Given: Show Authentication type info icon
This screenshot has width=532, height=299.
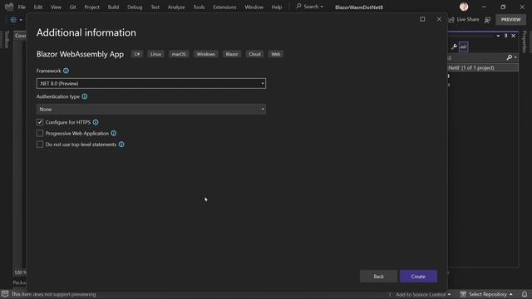Looking at the screenshot, I should [x=85, y=96].
